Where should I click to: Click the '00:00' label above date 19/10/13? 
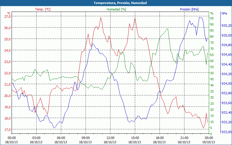(x=209, y=138)
